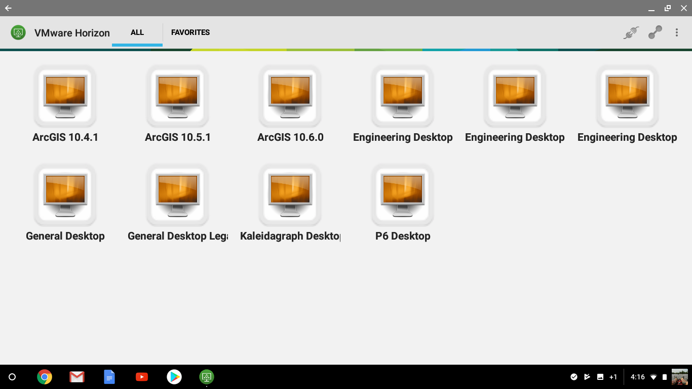Viewport: 692px width, 389px height.
Task: Click the server connection icon in header
Action: [x=655, y=32]
